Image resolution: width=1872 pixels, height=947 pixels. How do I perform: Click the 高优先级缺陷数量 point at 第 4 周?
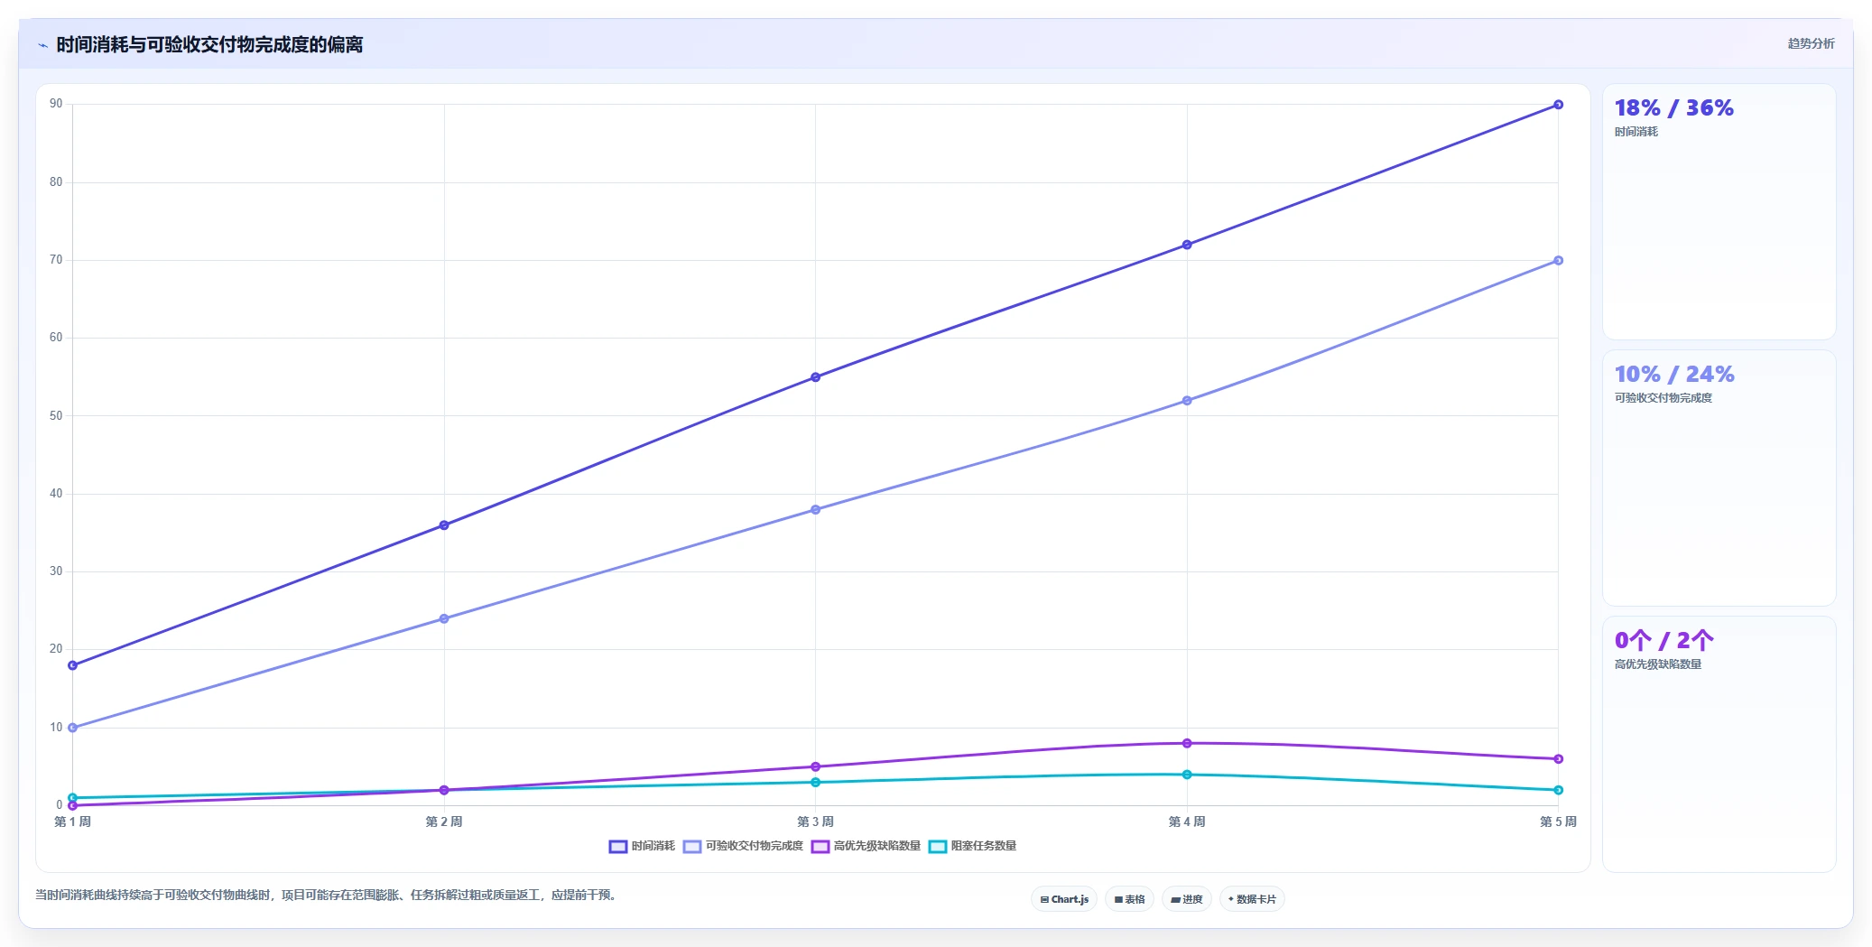[1187, 743]
